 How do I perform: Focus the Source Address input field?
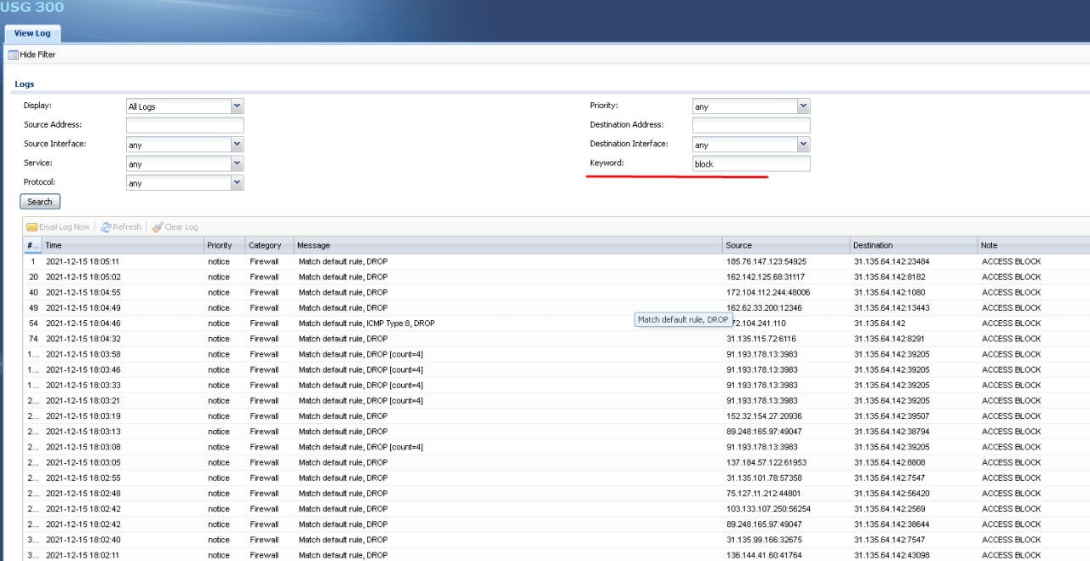coord(185,125)
